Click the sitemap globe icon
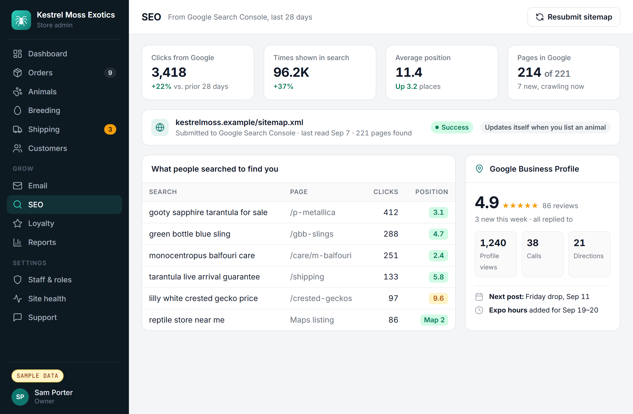633x414 pixels. 160,127
